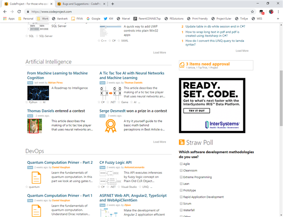This screenshot has height=217, width=283.
Task: Star the Python tag under Machine Cognition
Action: [x=27, y=102]
